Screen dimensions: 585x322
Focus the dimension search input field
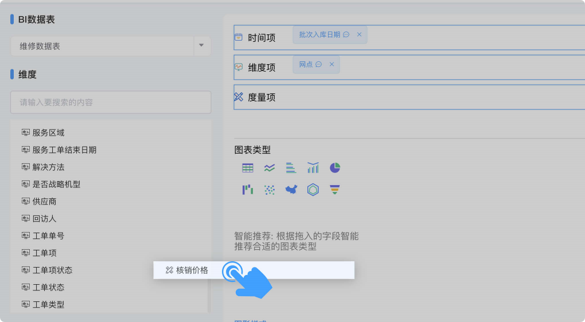pos(111,102)
